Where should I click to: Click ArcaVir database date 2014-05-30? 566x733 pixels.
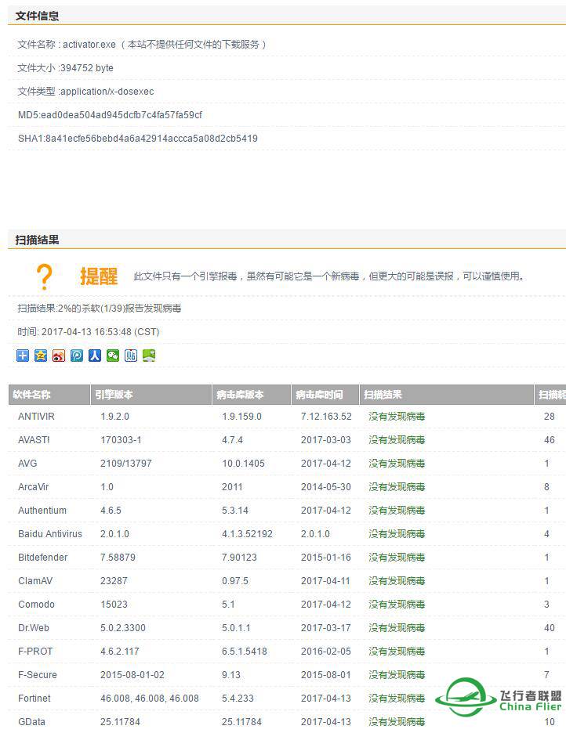pyautogui.click(x=325, y=487)
